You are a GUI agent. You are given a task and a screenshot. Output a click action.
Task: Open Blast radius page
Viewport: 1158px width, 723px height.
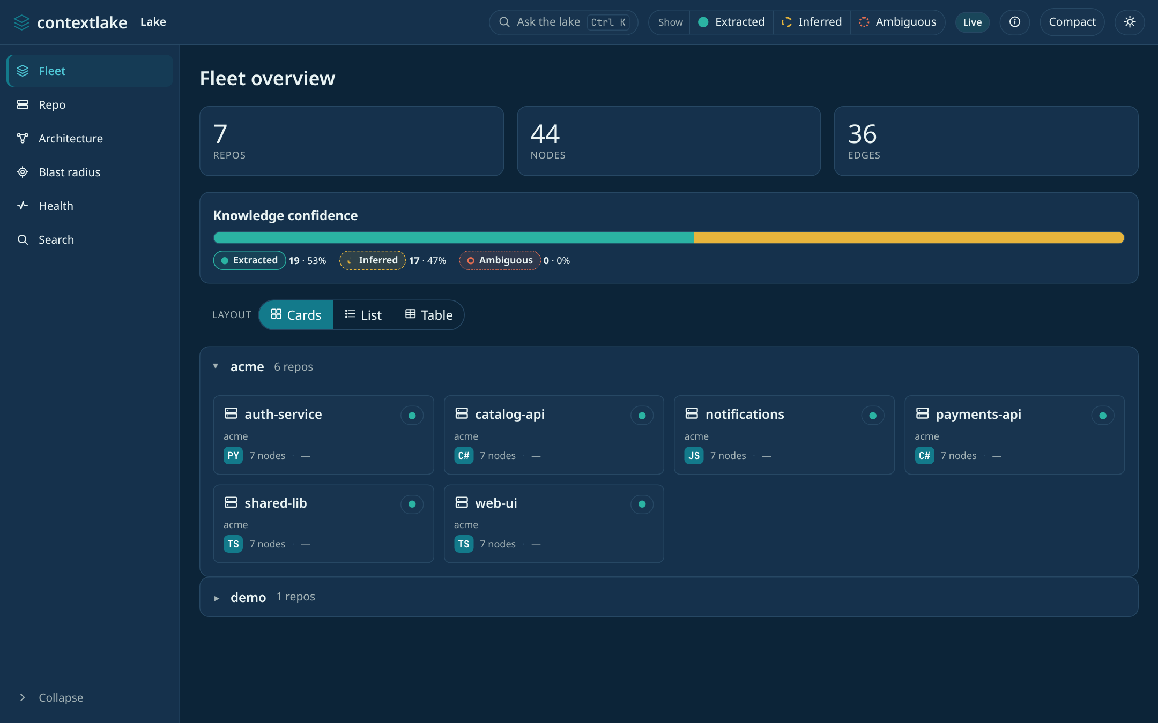click(x=90, y=172)
